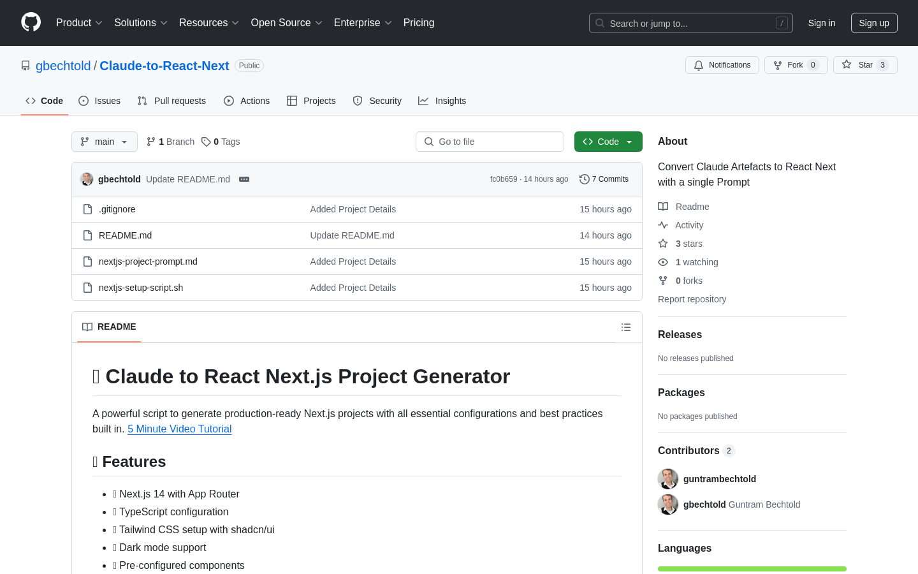Screen dimensions: 918x574
Task: Click the Go to file search field
Action: pyautogui.click(x=490, y=142)
